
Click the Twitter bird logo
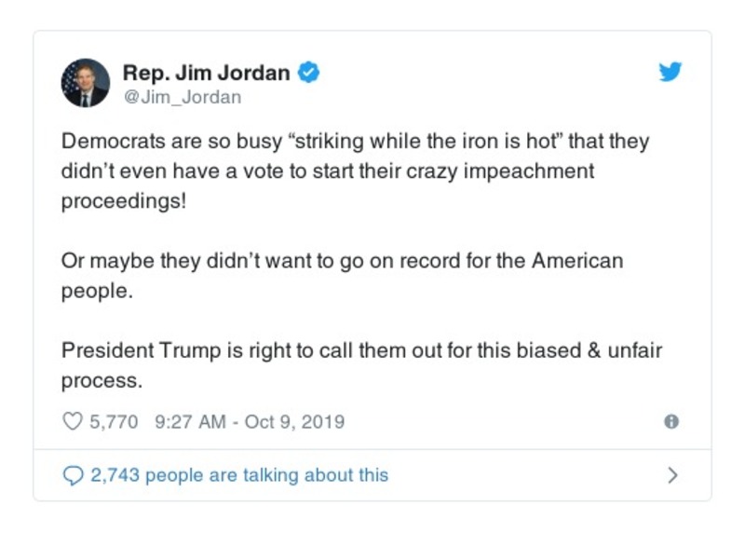point(670,73)
